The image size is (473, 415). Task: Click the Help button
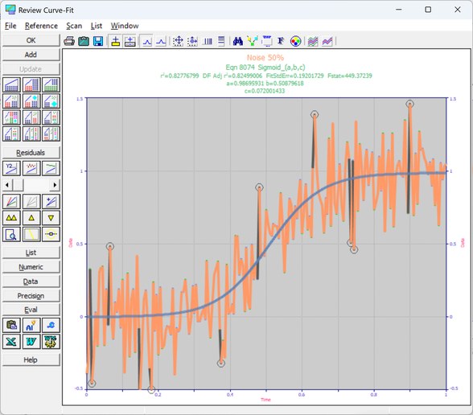coord(31,360)
